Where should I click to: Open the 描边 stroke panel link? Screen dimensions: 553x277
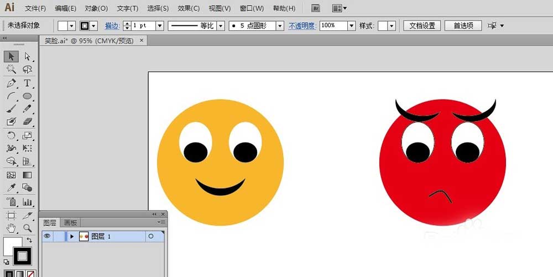click(x=112, y=26)
